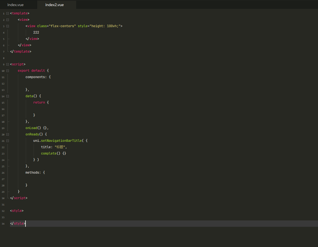
Task: Click line number 34 in the gutter
Action: (3, 224)
